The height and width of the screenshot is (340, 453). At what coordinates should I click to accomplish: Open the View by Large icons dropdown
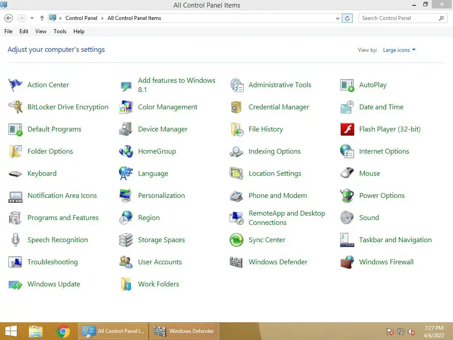(399, 50)
